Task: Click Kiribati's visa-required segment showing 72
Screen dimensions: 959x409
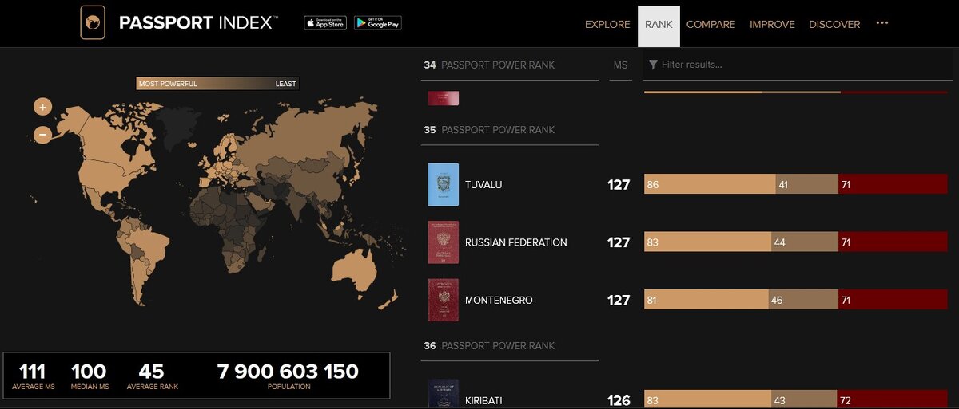Action: [x=892, y=399]
